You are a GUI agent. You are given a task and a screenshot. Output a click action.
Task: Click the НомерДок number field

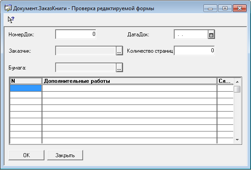click(x=76, y=34)
